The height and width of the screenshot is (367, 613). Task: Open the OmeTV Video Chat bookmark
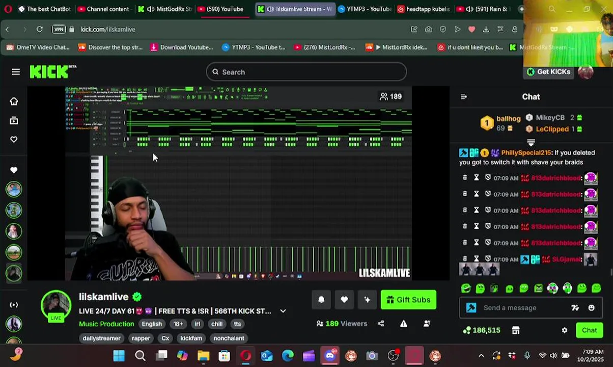coord(37,47)
